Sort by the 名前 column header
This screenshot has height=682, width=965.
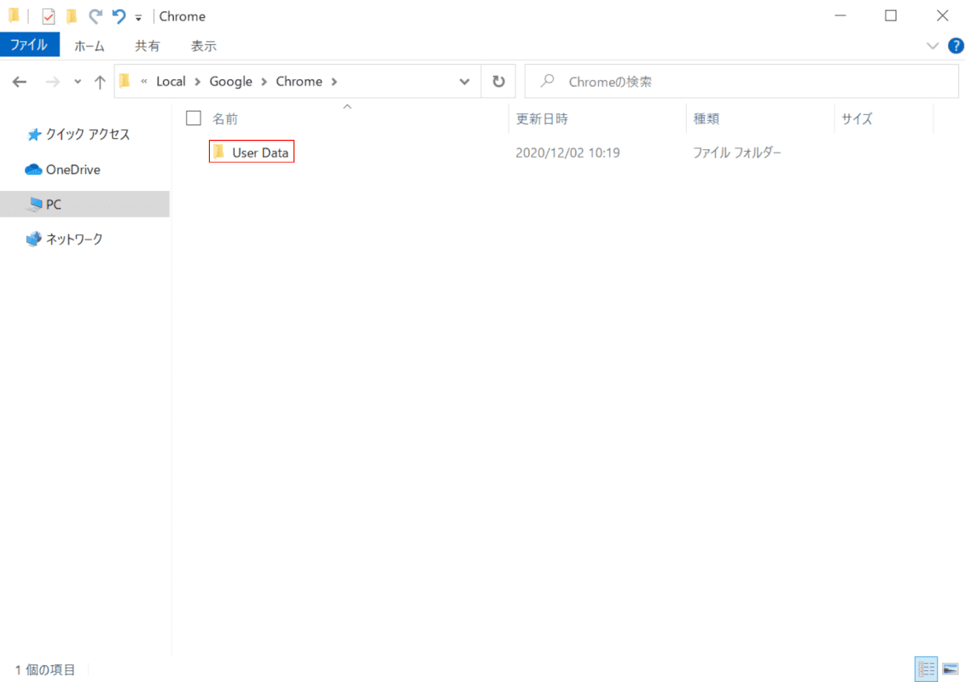click(x=225, y=118)
